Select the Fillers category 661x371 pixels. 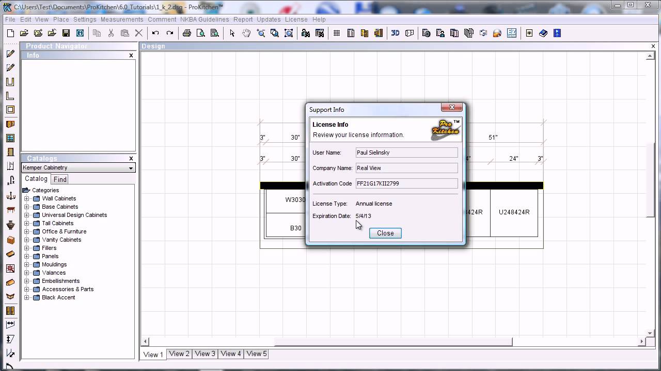49,248
